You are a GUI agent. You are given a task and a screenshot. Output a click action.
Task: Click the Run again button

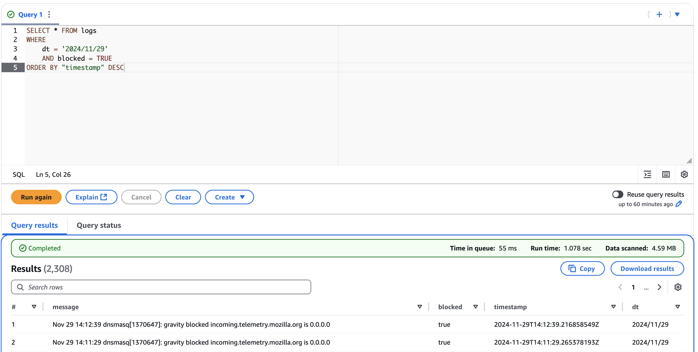36,197
